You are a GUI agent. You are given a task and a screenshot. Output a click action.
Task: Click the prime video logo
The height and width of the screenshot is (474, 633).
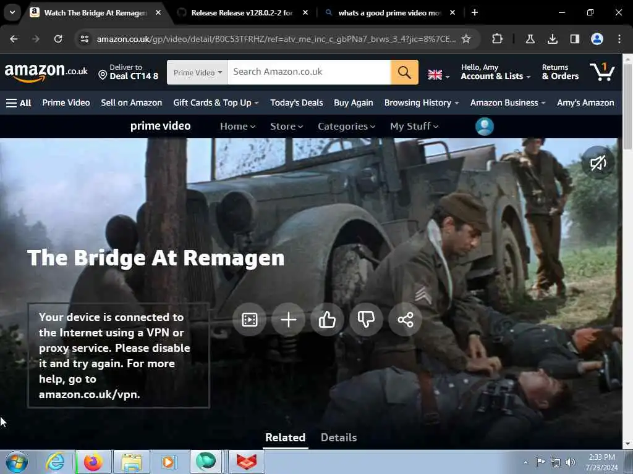pyautogui.click(x=160, y=126)
